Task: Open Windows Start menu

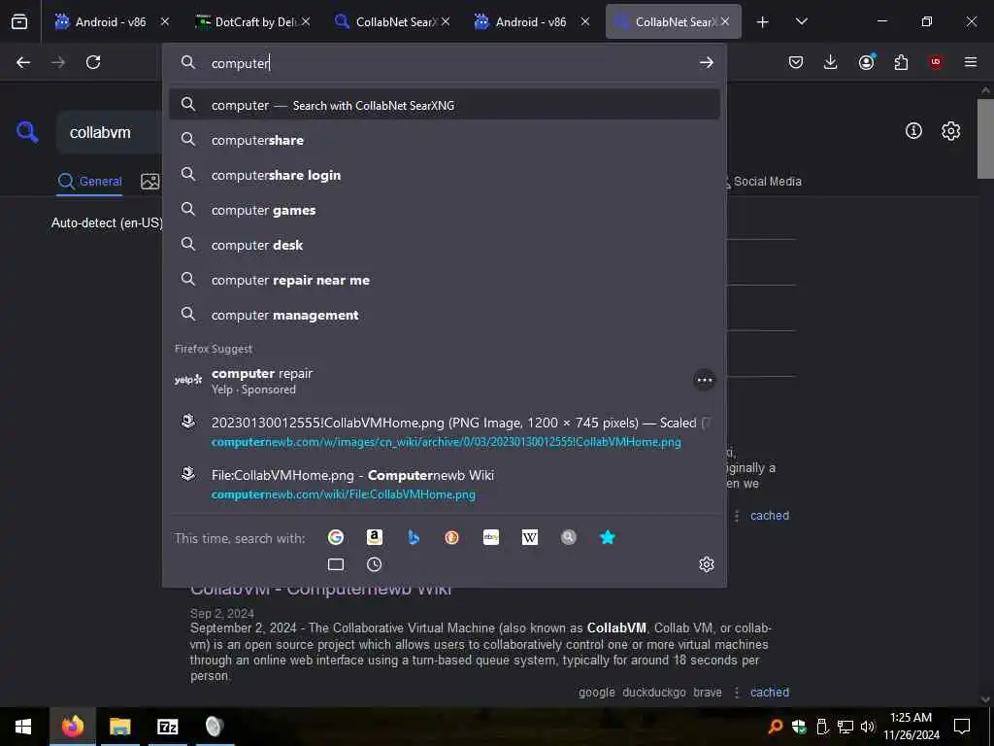Action: (23, 727)
